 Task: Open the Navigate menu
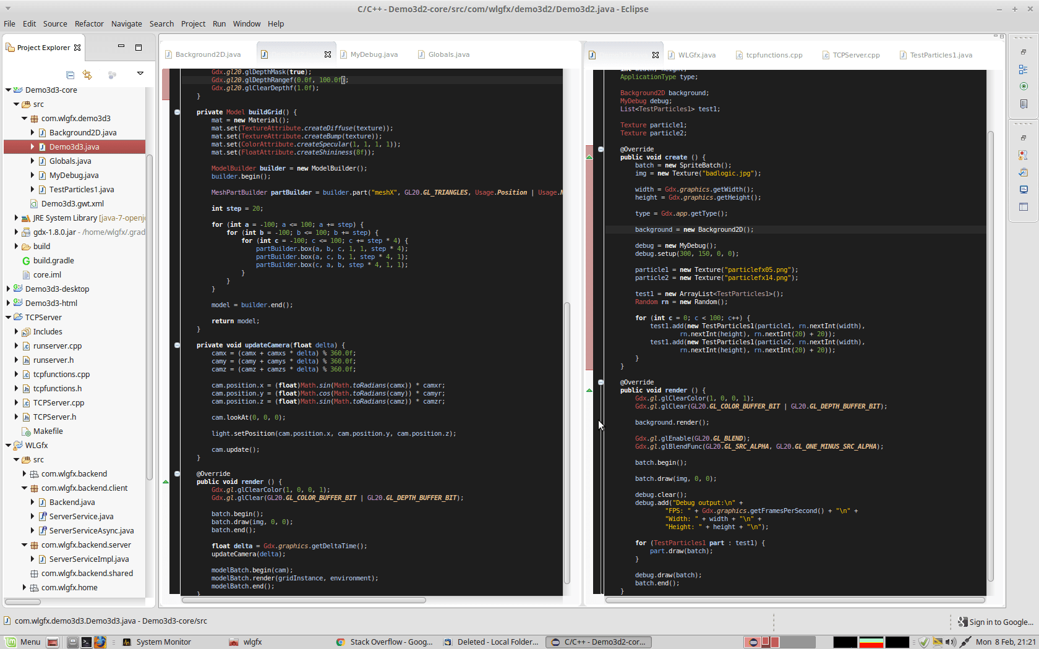click(126, 23)
